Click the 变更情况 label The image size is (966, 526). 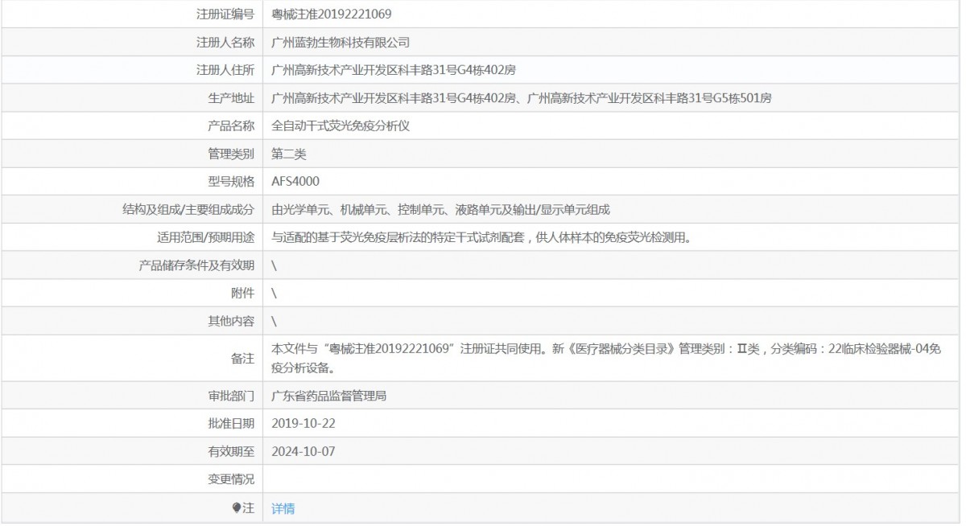[231, 479]
